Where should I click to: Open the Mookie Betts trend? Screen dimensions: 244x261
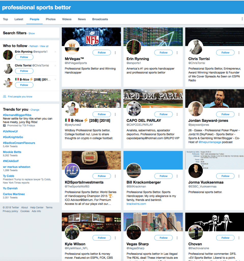click(12, 152)
